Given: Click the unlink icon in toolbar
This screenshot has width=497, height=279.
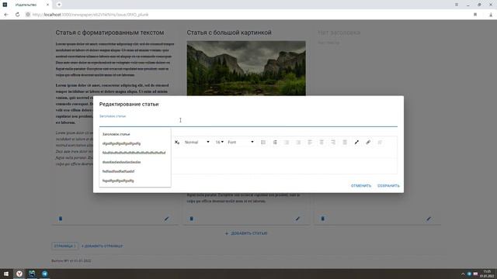Looking at the screenshot, I should point(380,143).
